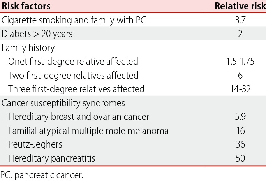The image size is (266, 181).
Task: Click the "Risk factors" column header
Action: [x=26, y=7]
